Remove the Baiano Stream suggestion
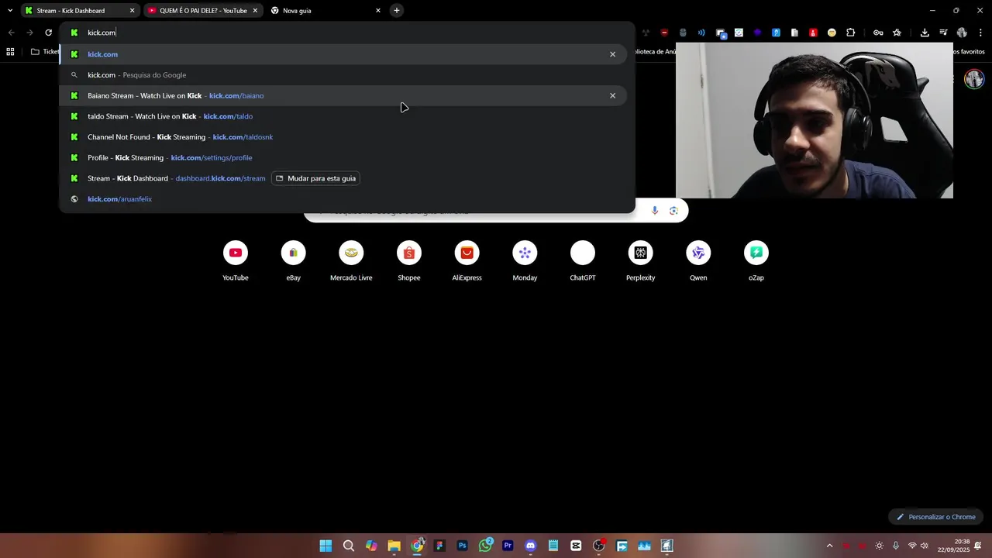Image resolution: width=992 pixels, height=558 pixels. (612, 95)
